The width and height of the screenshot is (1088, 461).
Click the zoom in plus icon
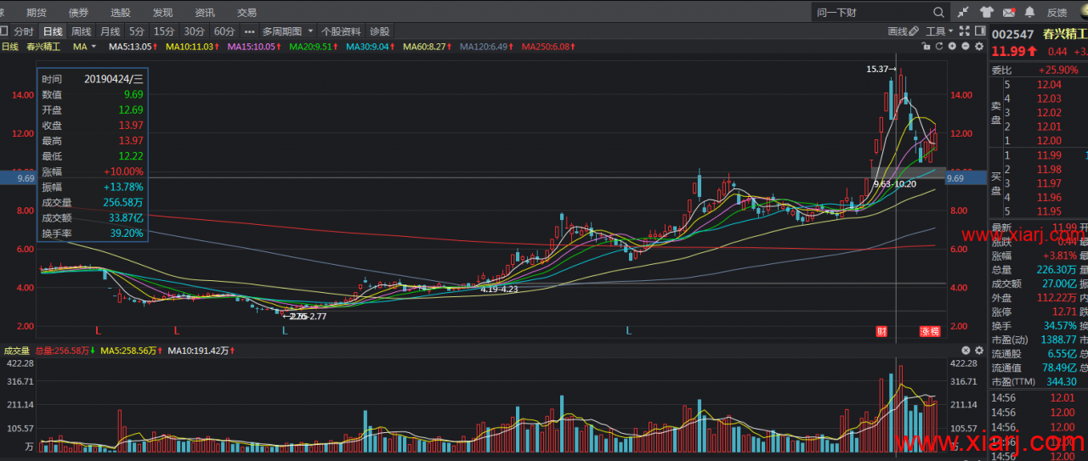(x=953, y=47)
